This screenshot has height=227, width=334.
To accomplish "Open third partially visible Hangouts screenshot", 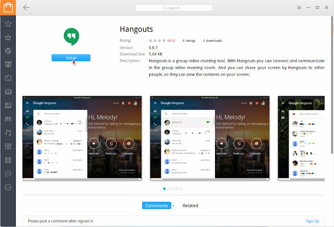I will (301, 138).
